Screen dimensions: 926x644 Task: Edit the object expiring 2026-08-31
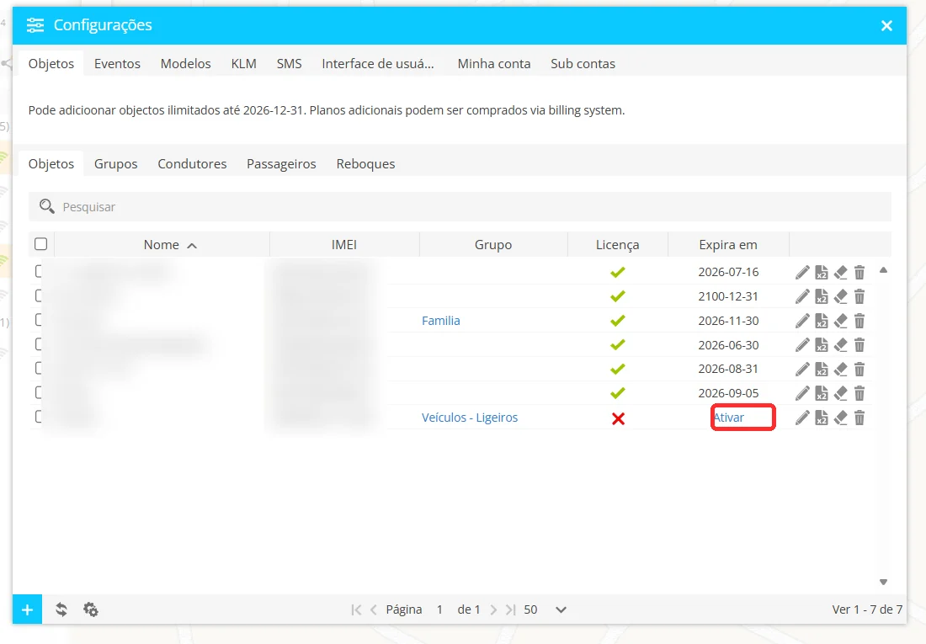tap(802, 370)
